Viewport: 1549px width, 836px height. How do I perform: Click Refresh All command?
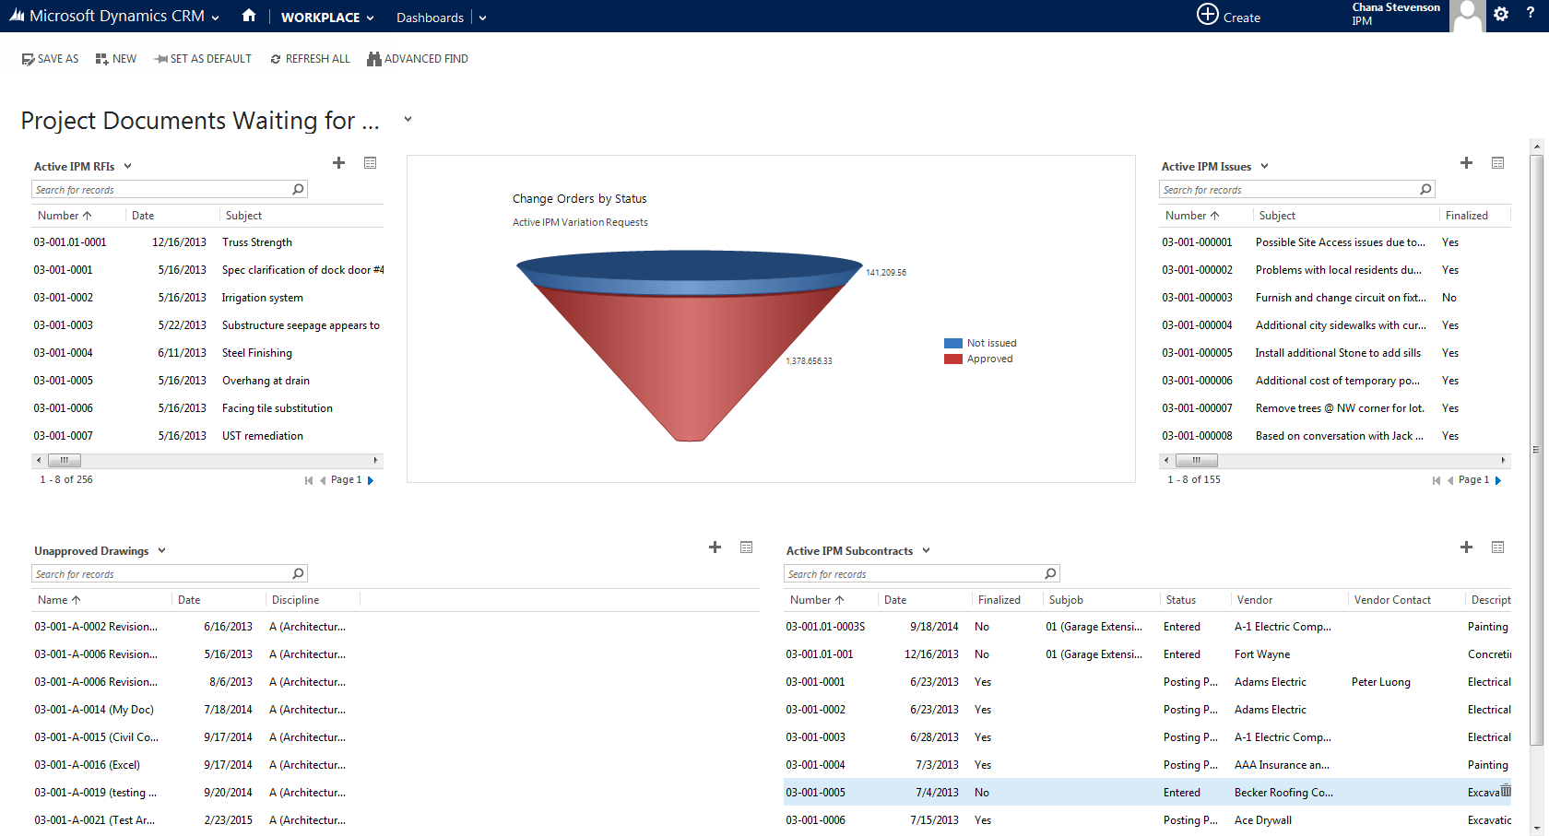pyautogui.click(x=310, y=59)
